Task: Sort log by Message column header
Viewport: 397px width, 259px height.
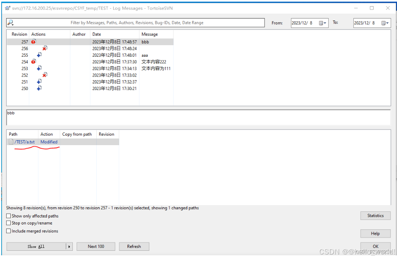Action: (x=156, y=34)
